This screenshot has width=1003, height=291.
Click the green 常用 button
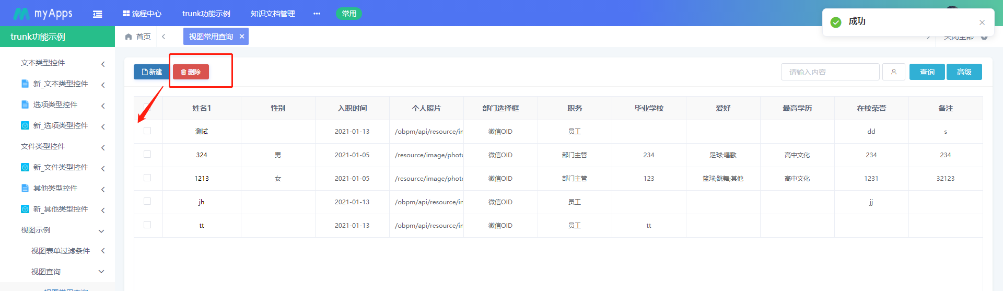(349, 14)
